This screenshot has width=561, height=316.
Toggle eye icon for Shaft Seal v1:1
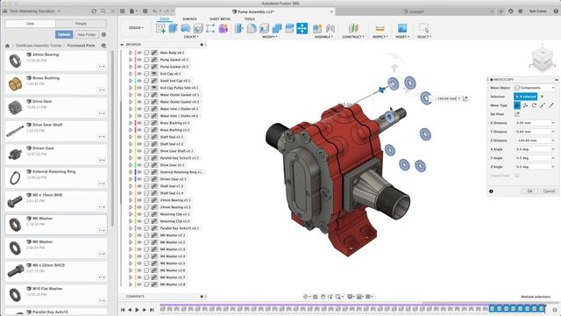pyautogui.click(x=139, y=137)
